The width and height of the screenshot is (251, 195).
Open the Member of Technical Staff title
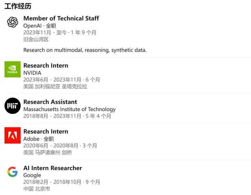coord(61,18)
